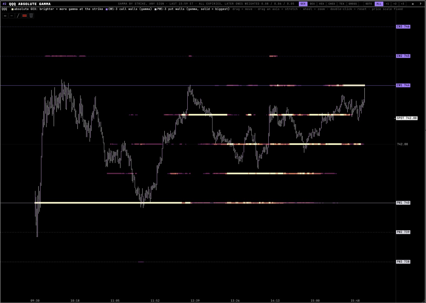Click the 15:48 time axis label
This screenshot has width=426, height=303.
coord(355,301)
